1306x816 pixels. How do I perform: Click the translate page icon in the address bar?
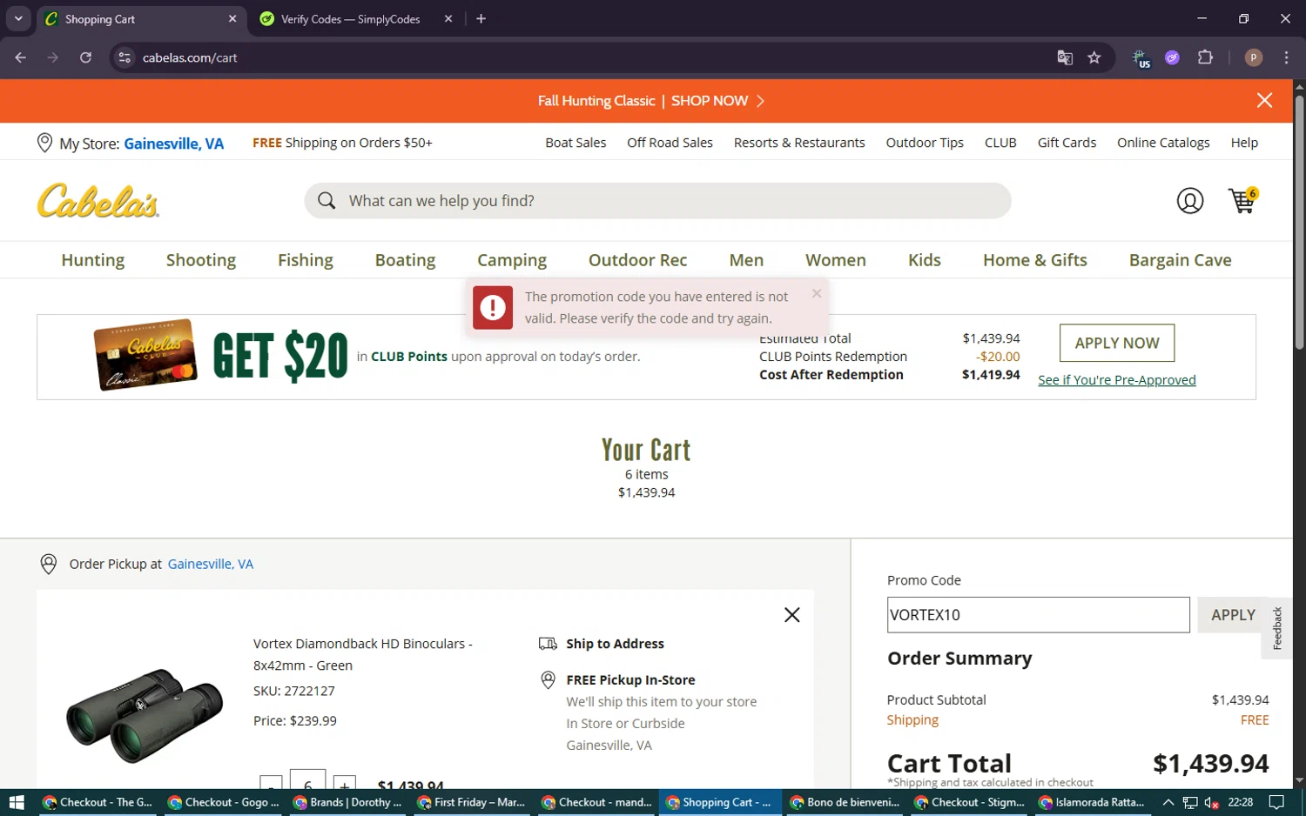[x=1065, y=57]
